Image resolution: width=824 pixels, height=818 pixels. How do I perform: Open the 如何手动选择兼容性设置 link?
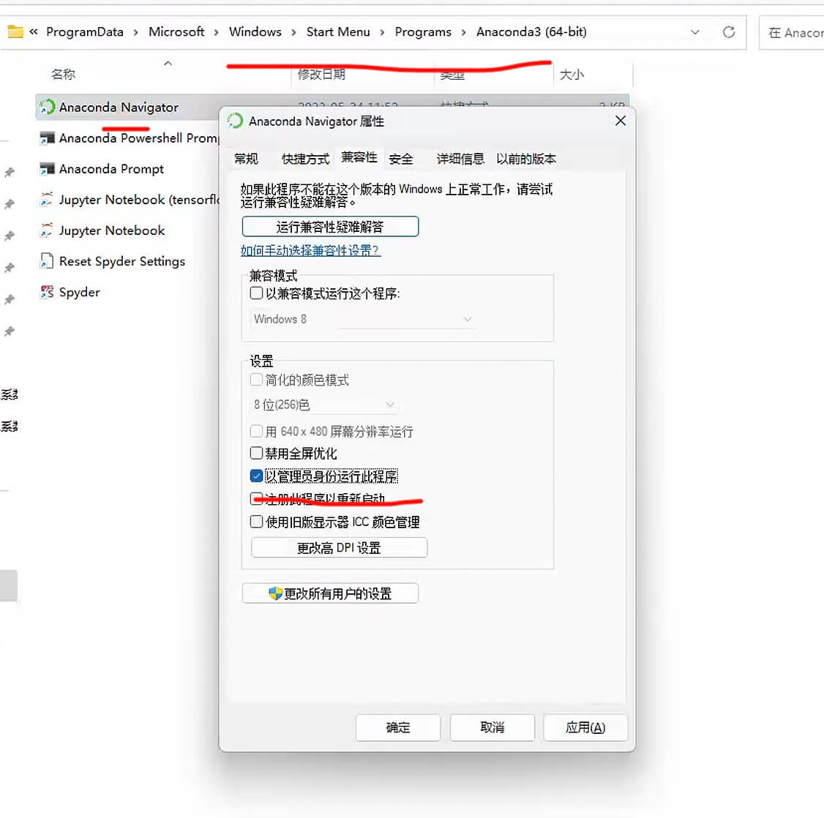click(x=310, y=250)
